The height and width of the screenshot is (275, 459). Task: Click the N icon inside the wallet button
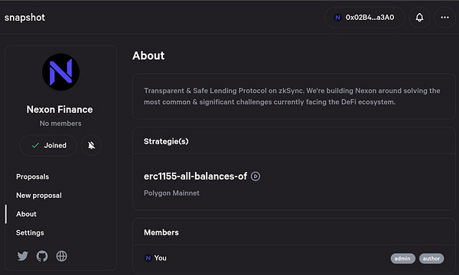tap(338, 18)
